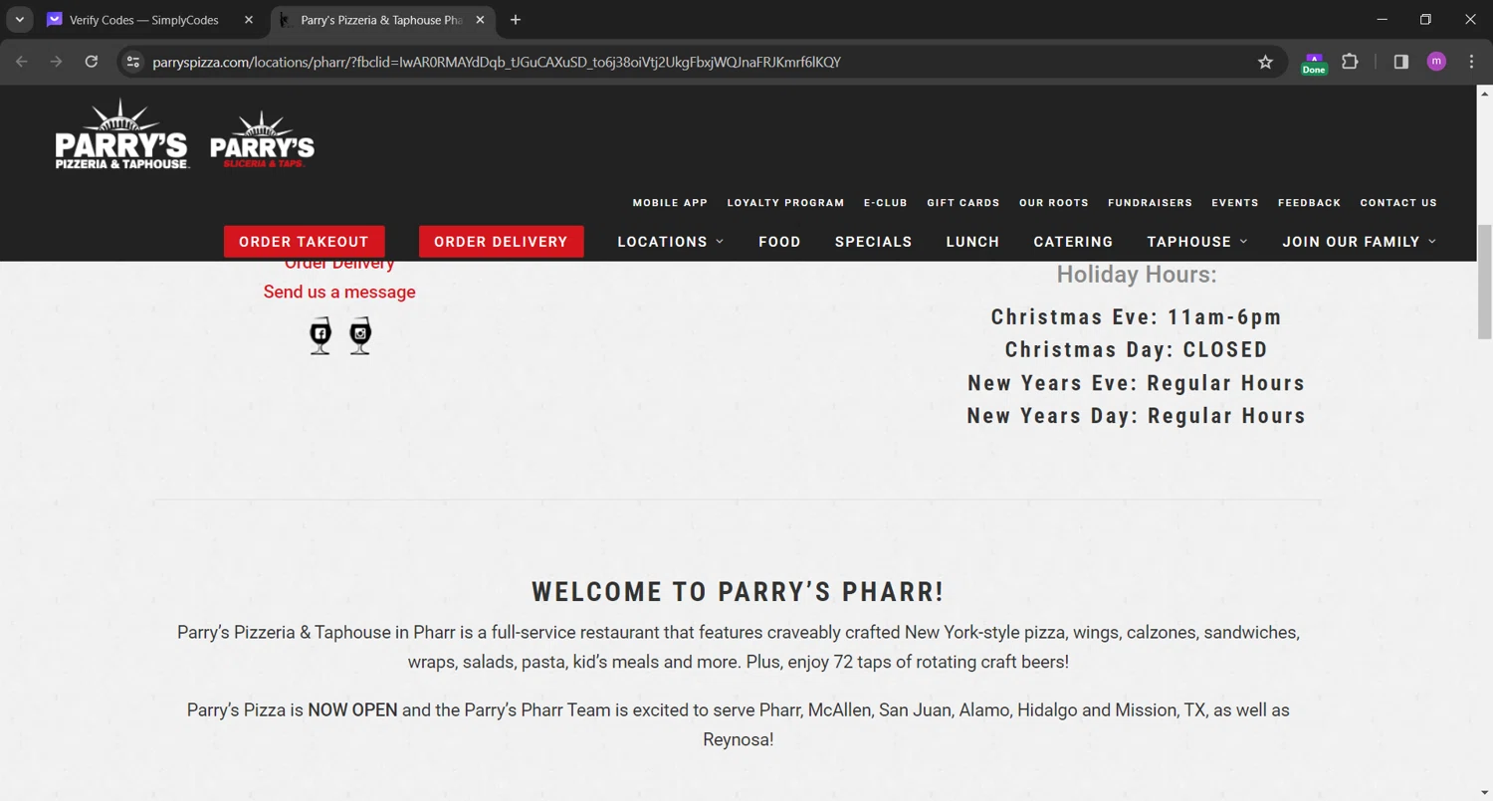
Task: Click the Christmas Eve: 11am-6pm text
Action: (1136, 317)
